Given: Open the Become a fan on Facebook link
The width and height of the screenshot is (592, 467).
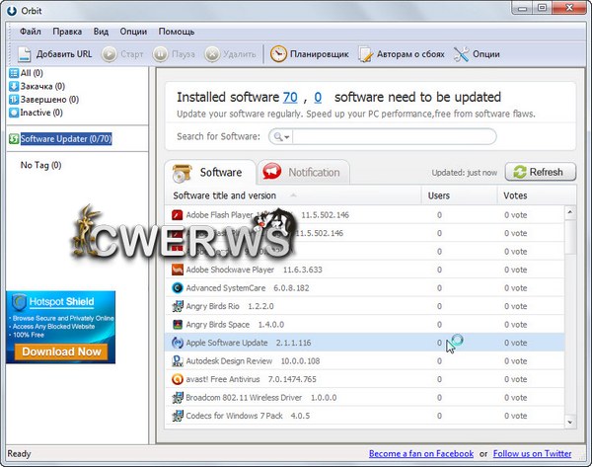Looking at the screenshot, I should click(x=420, y=454).
